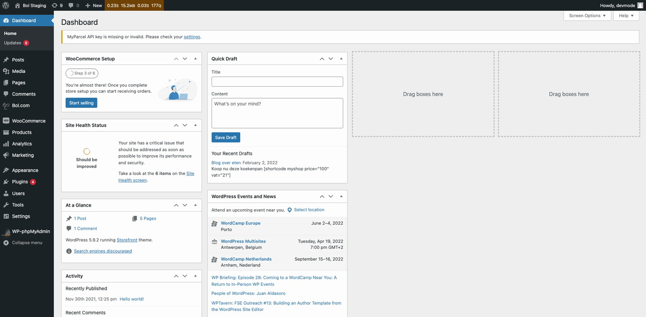This screenshot has width=646, height=317.
Task: Open the Dashboard menu item
Action: click(x=27, y=21)
